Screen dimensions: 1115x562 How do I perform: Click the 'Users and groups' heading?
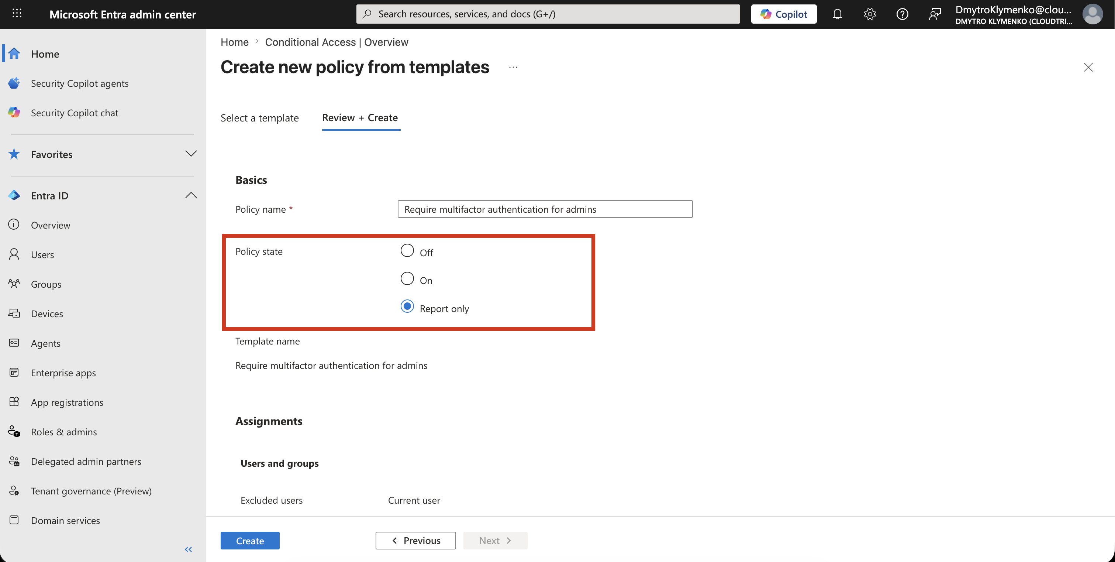point(279,463)
